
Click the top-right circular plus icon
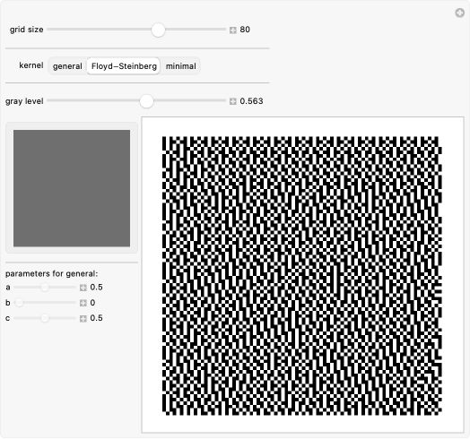click(459, 13)
